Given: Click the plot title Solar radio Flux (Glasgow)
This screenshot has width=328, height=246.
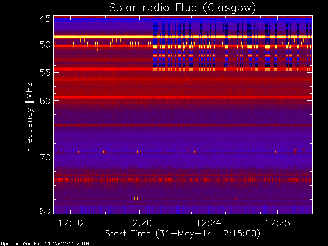Looking at the screenshot, I should coord(182,8).
